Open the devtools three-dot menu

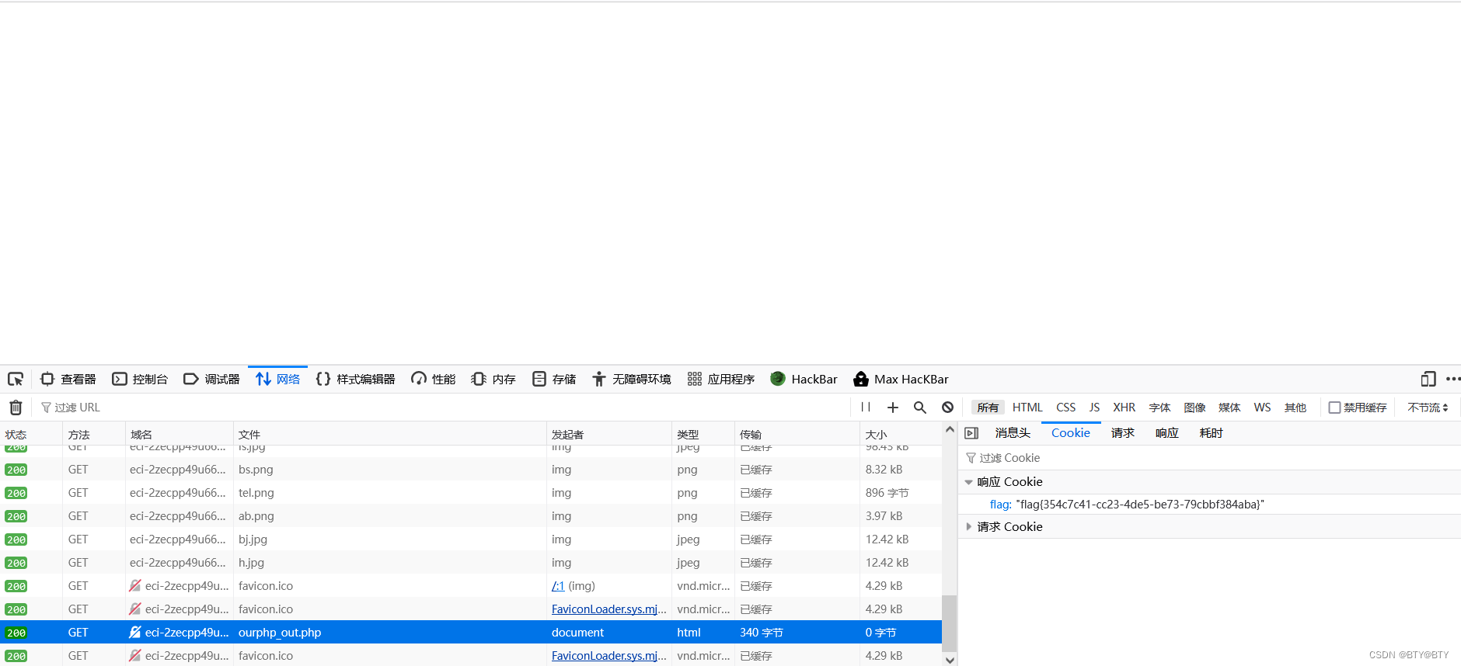[1452, 379]
